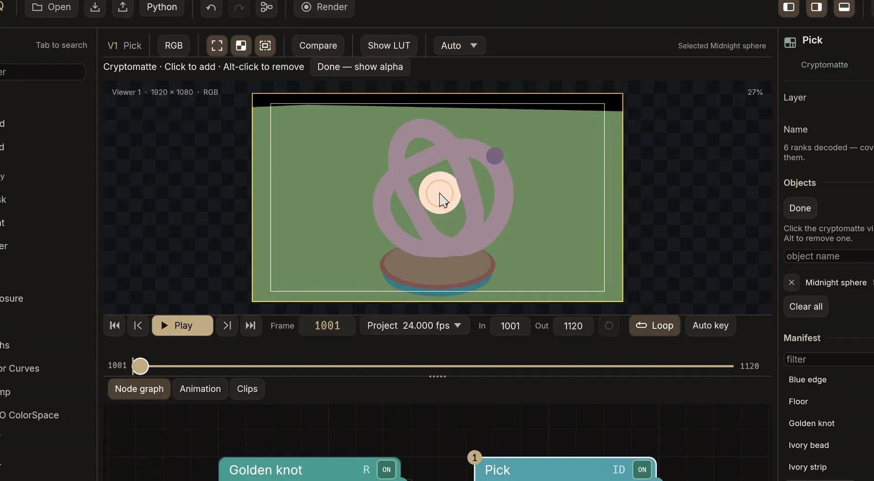Select Golden knot in the Manifest list
Image resolution: width=874 pixels, height=481 pixels.
[811, 424]
